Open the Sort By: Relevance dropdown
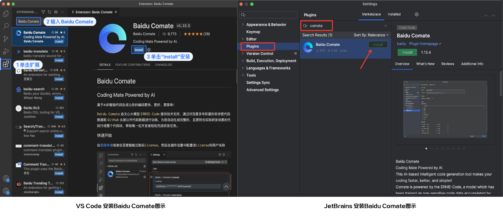This screenshot has width=503, height=217. coord(371,35)
